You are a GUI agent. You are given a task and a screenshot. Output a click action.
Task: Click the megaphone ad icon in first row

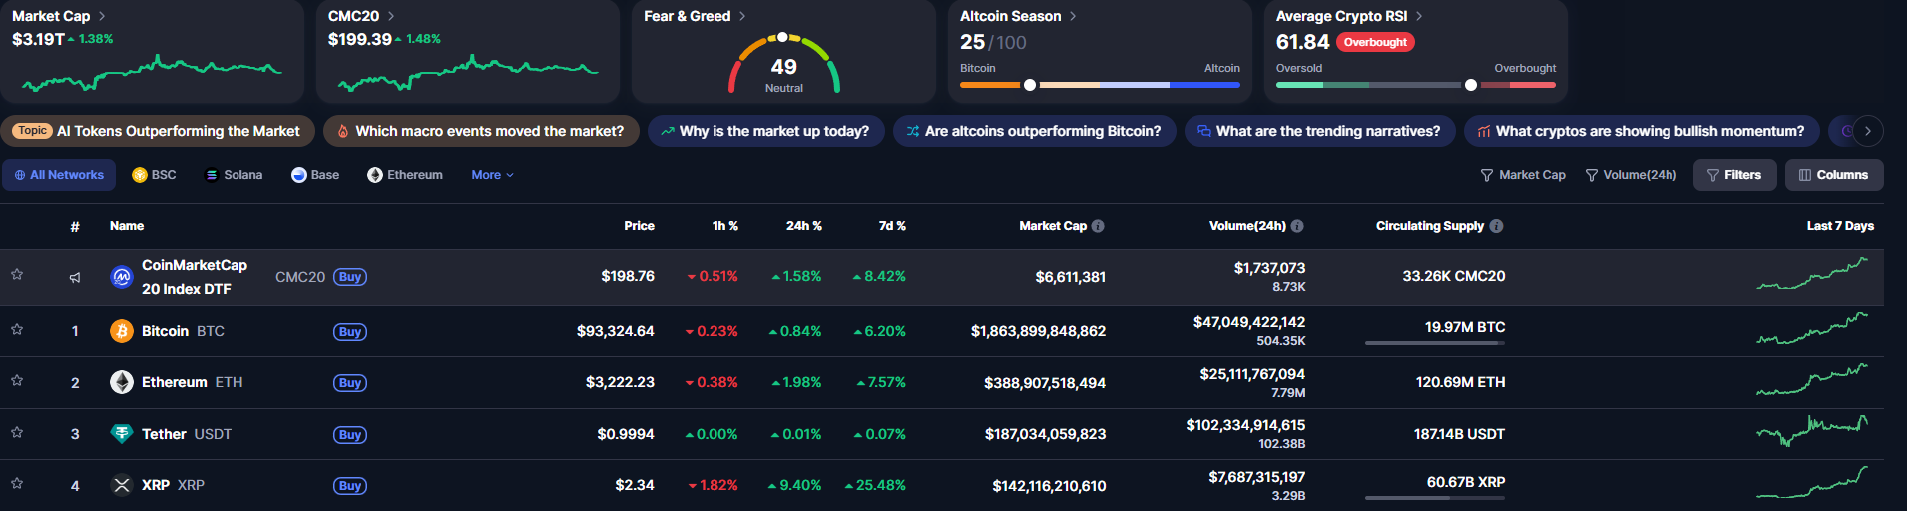coord(75,277)
